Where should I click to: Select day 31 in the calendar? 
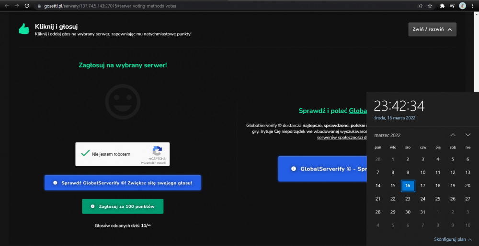click(x=423, y=212)
